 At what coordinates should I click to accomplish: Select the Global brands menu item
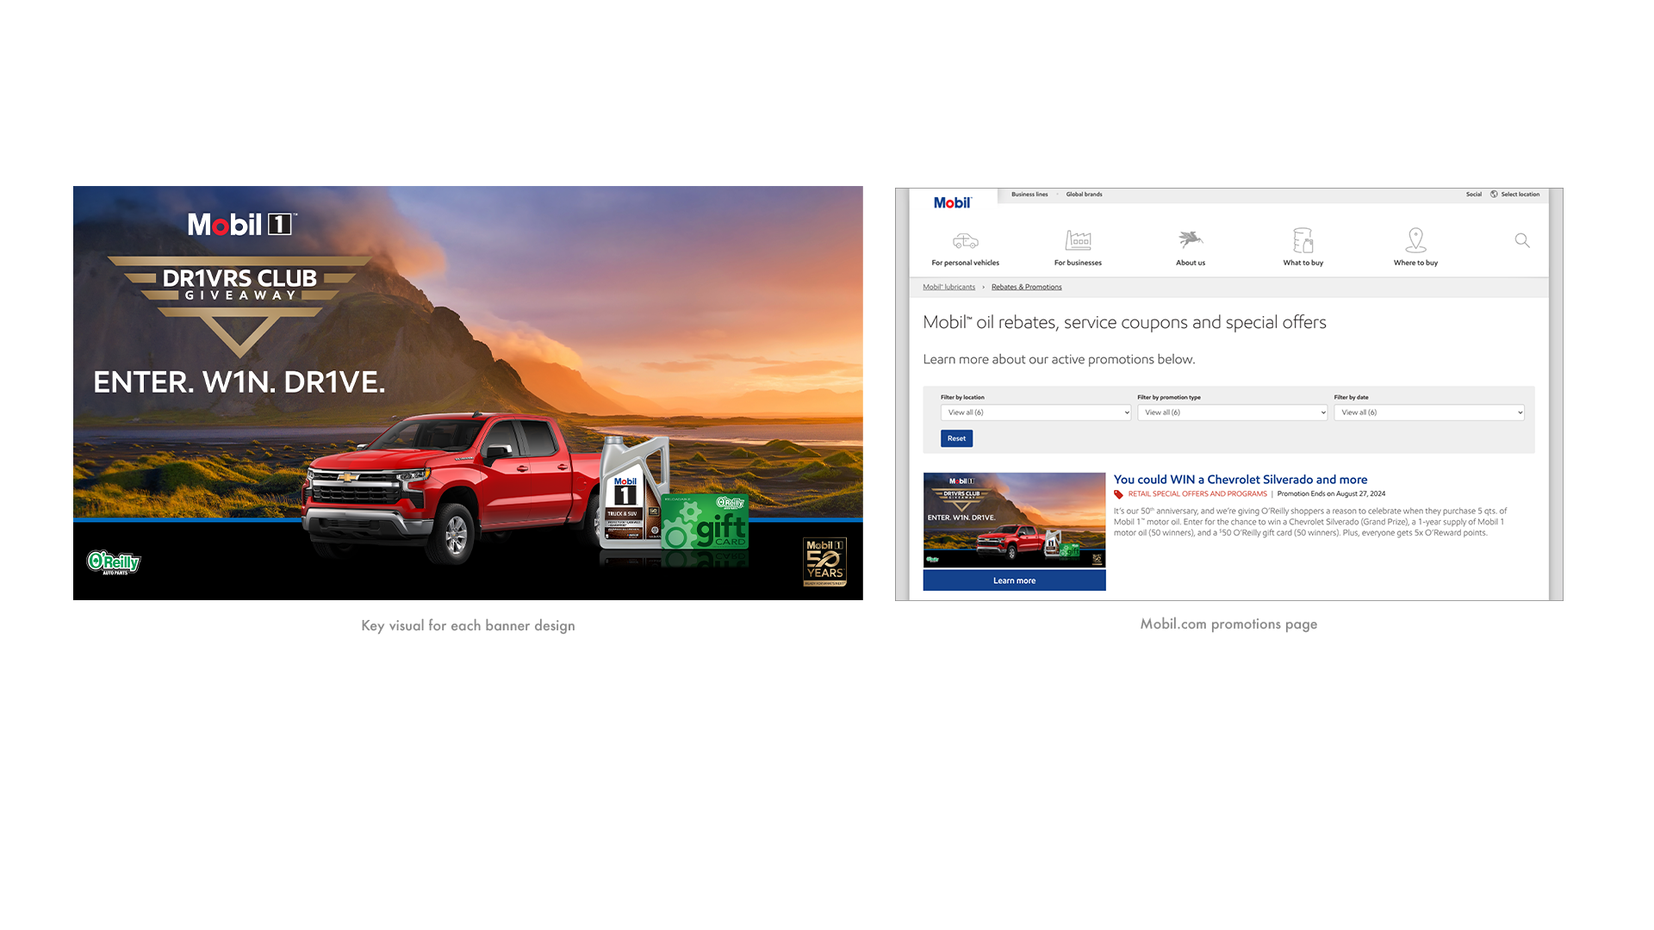point(1084,195)
